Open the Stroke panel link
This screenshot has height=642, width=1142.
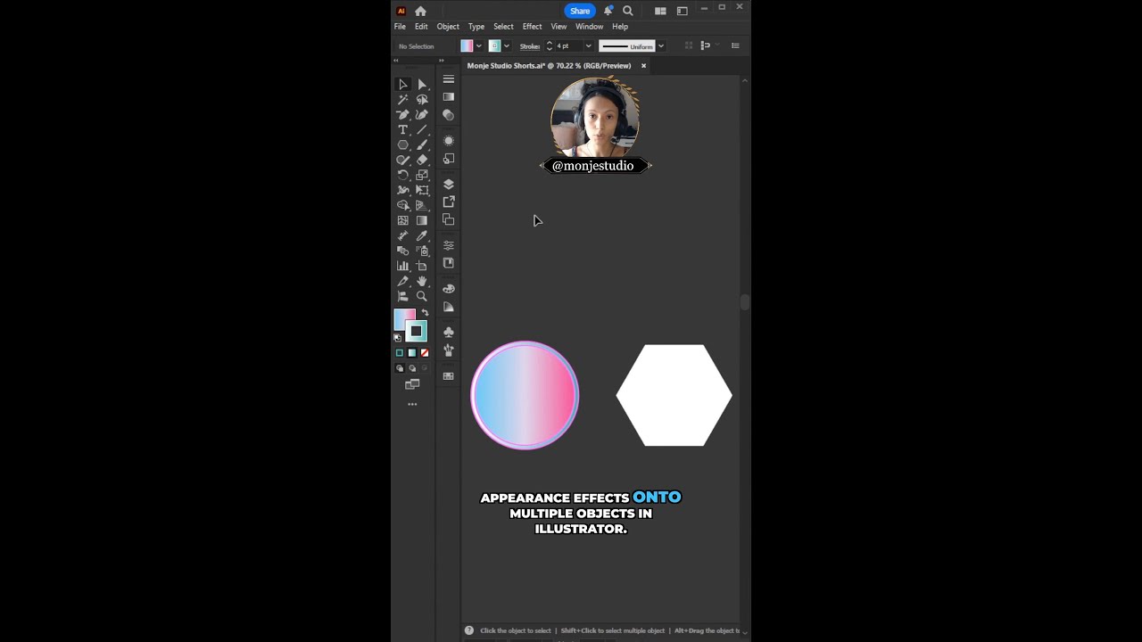tap(530, 46)
